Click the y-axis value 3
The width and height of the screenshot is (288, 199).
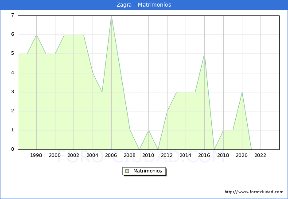click(x=12, y=92)
